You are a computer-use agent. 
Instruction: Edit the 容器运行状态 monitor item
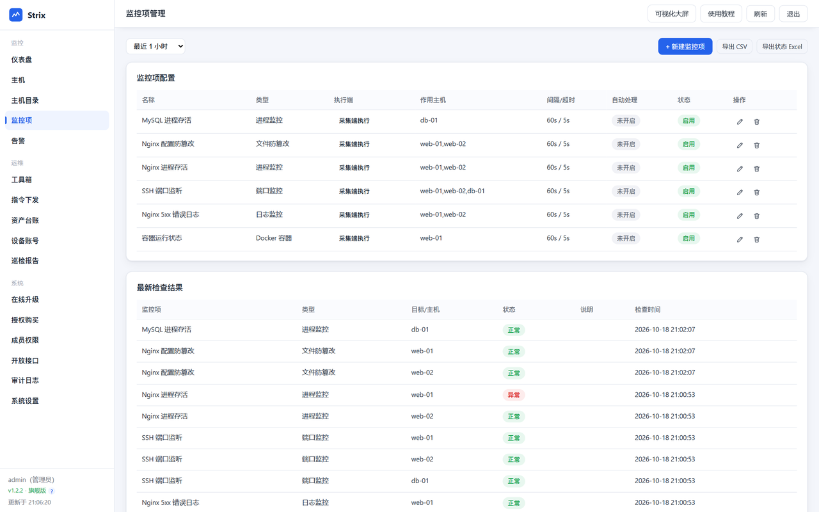point(740,239)
